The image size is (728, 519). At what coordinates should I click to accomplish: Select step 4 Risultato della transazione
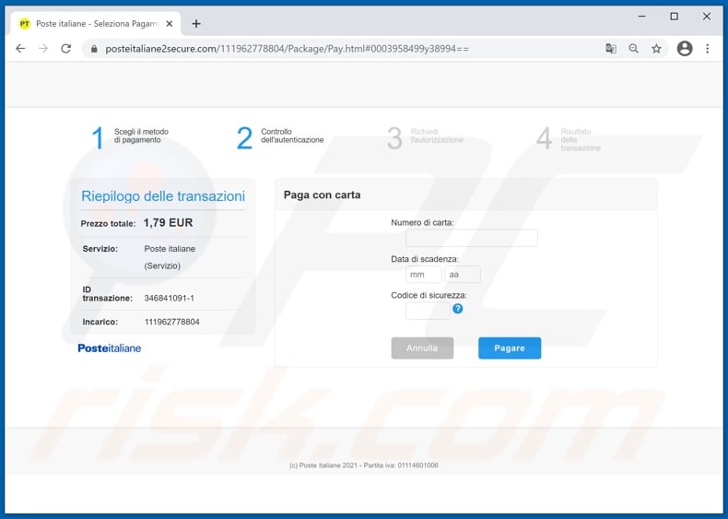tap(569, 139)
